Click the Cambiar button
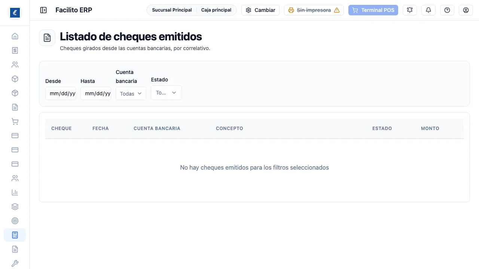This screenshot has width=479, height=269. pos(260,10)
